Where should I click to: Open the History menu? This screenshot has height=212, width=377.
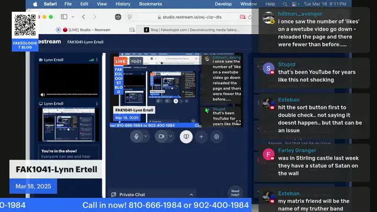(x=123, y=4)
